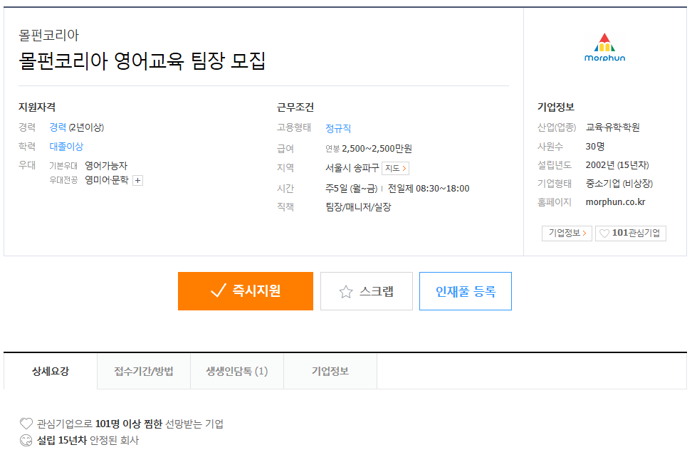Click the 경력 link in 지원자격

point(58,127)
